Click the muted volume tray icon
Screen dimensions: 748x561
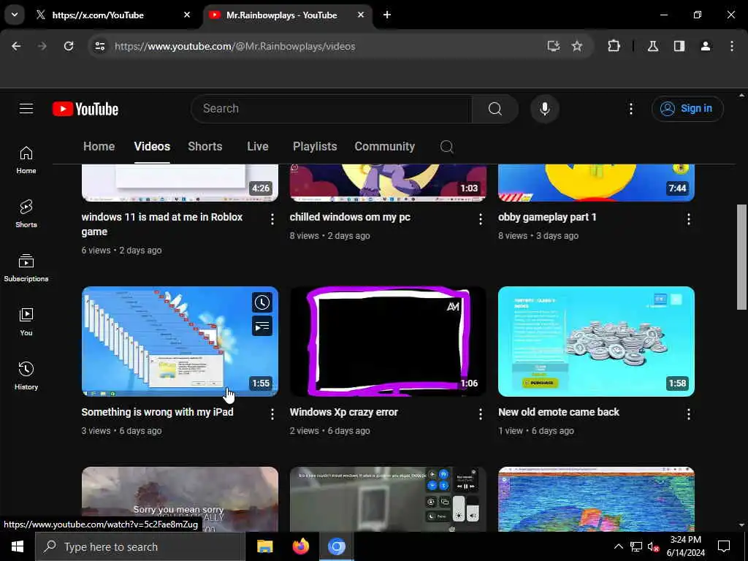652,546
